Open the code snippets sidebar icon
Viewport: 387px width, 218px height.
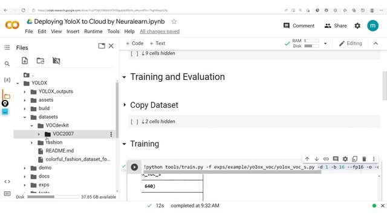coord(7,182)
